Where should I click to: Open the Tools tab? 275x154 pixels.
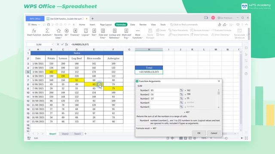pyautogui.click(x=163, y=25)
